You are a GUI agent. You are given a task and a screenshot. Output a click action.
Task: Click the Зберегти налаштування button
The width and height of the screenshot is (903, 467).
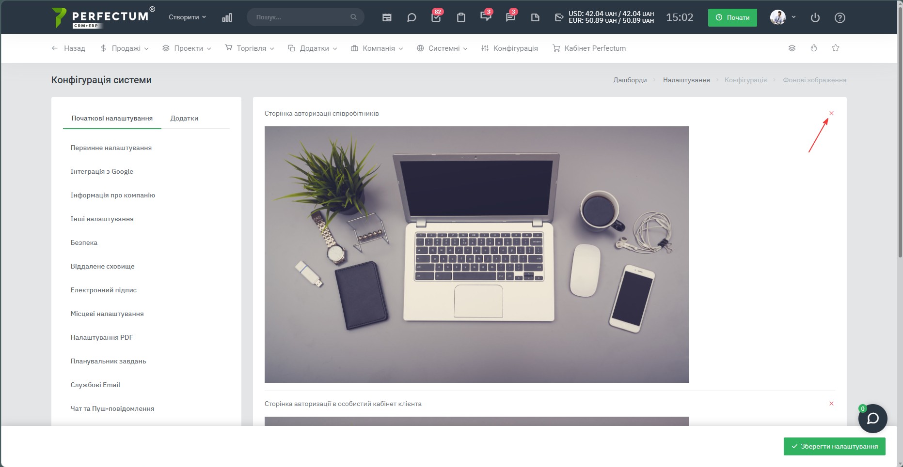(835, 446)
